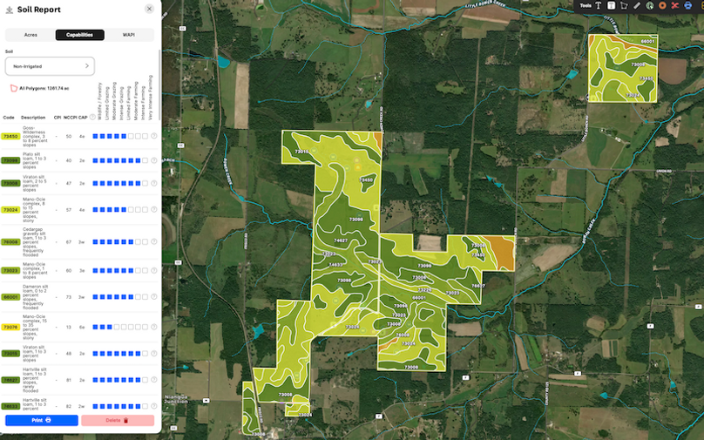This screenshot has width=704, height=440.
Task: Click the white marker tool icon beside Text
Action: [612, 5]
